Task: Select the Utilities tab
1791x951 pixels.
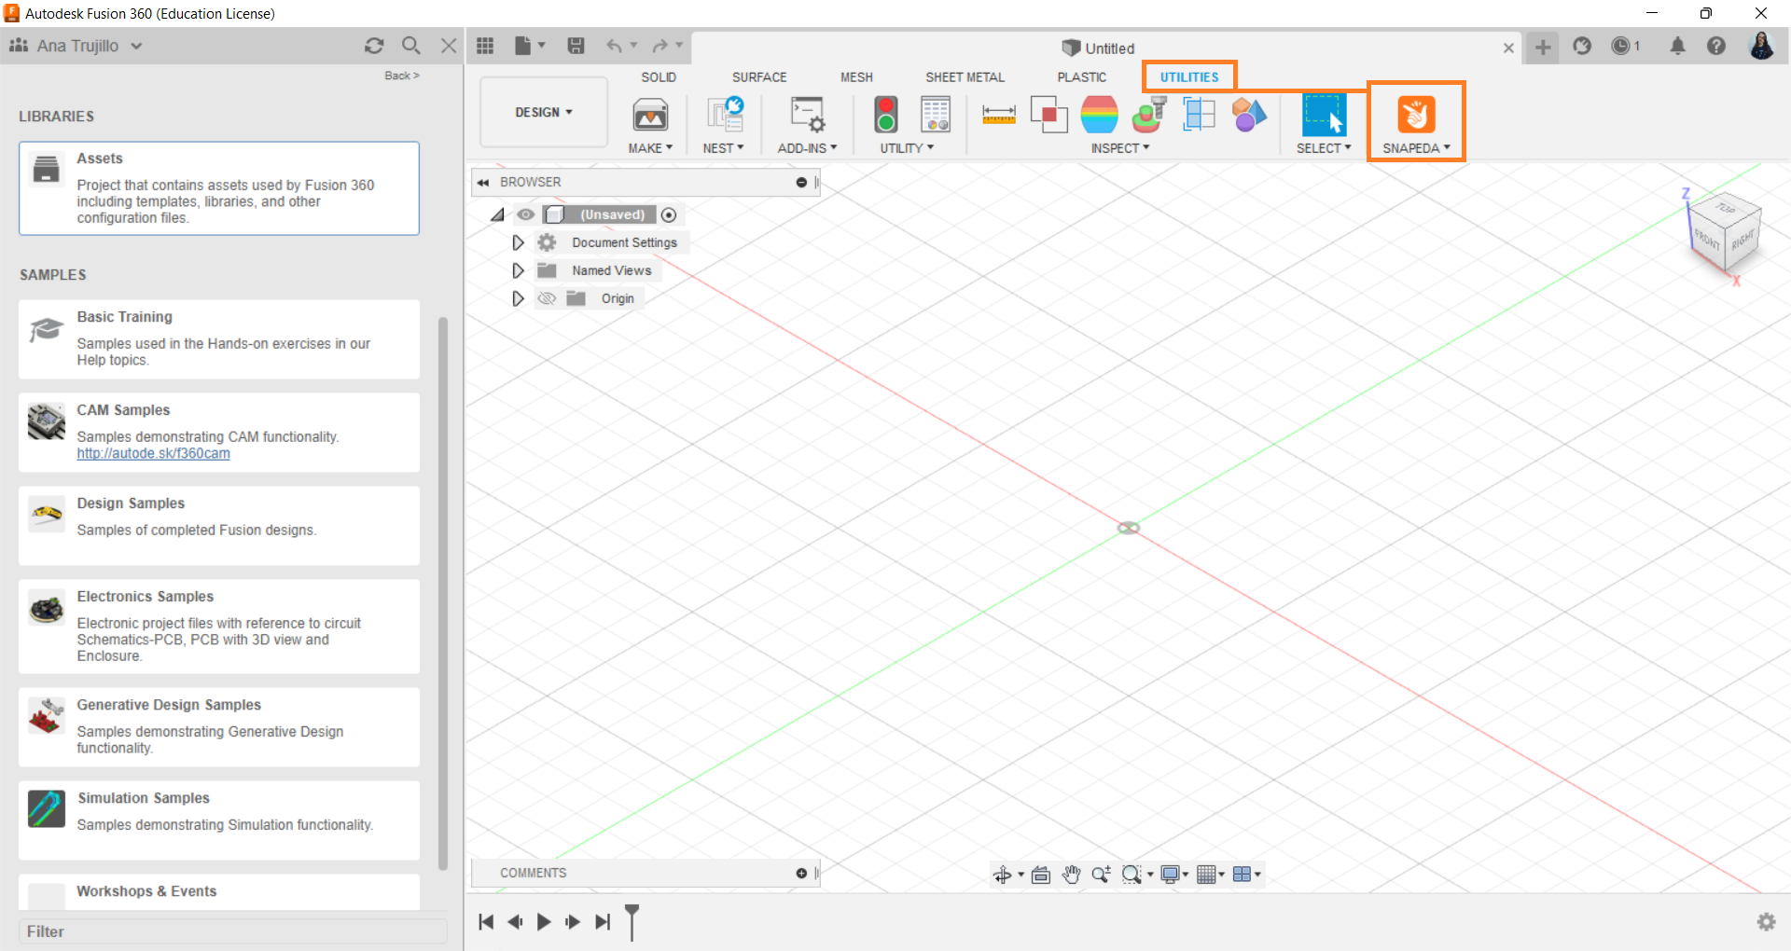Action: (x=1189, y=77)
